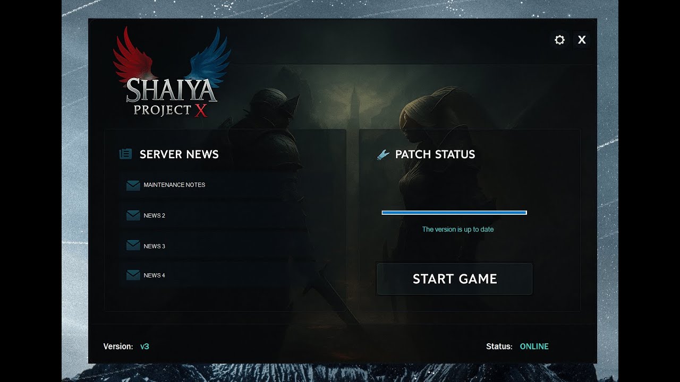
Task: Launch the game with START GAME
Action: point(455,279)
